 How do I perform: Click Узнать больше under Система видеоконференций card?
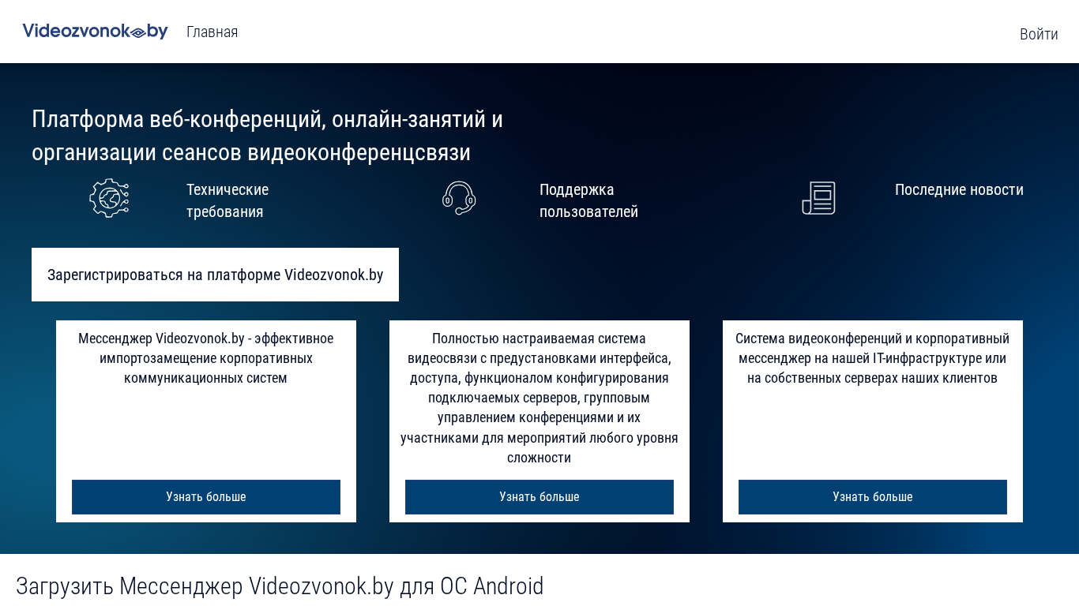[x=873, y=497]
